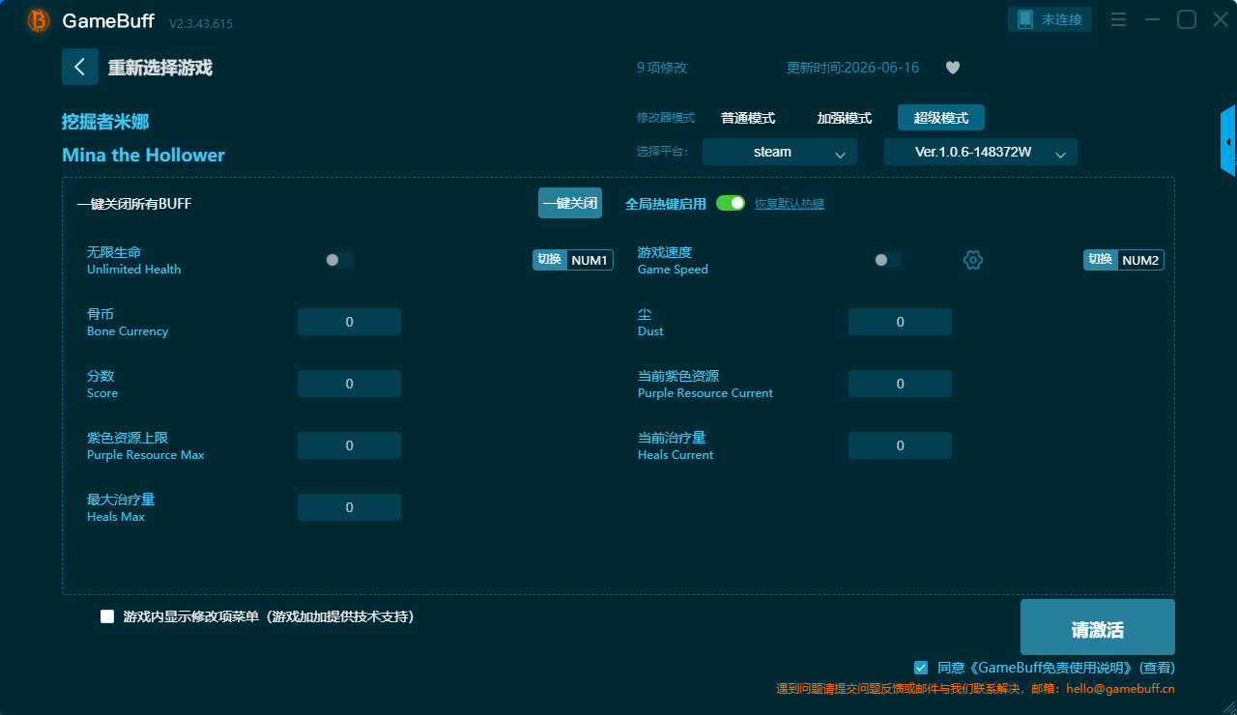Click the GameBuff logo icon
Viewport: 1237px width, 715px height.
coord(39,20)
